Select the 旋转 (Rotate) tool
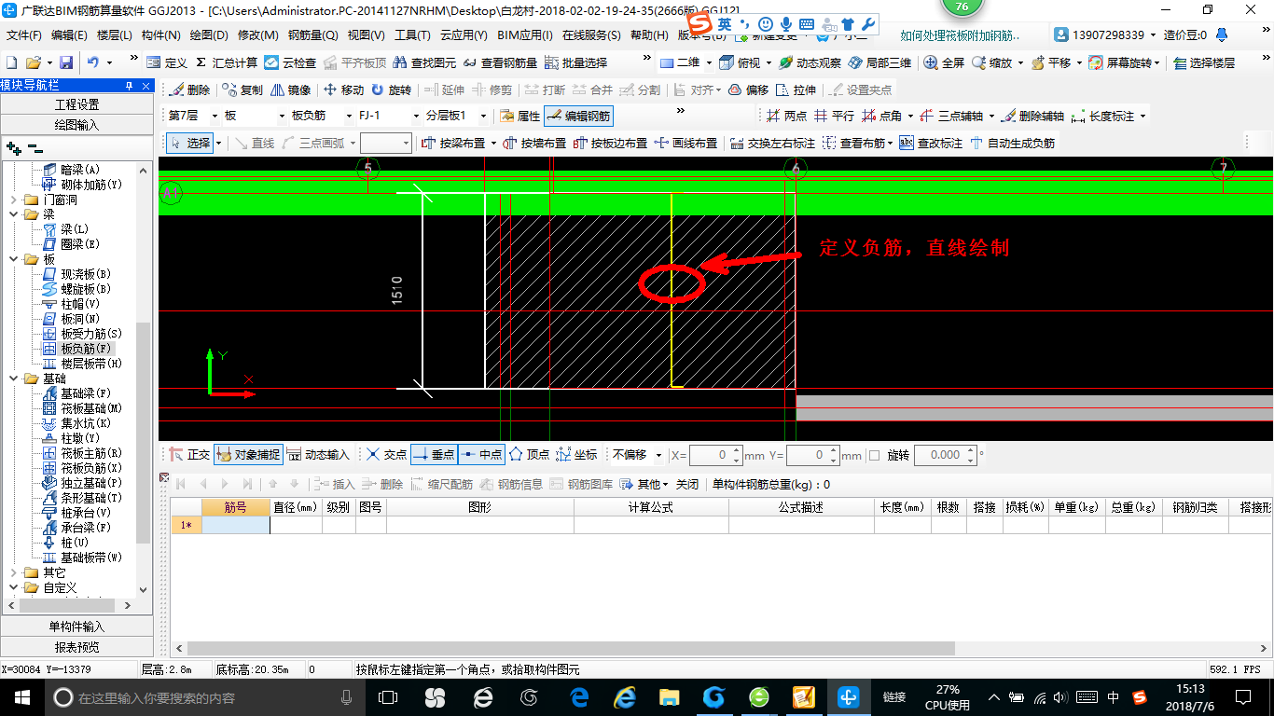 (x=391, y=89)
